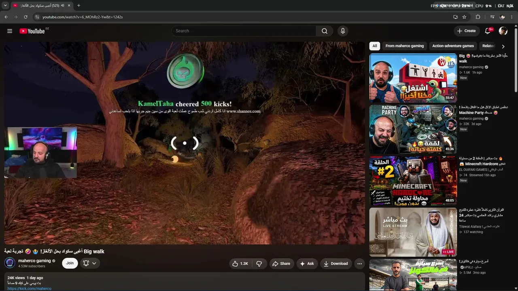Focus the YouTube search field
518x291 pixels.
click(x=244, y=31)
